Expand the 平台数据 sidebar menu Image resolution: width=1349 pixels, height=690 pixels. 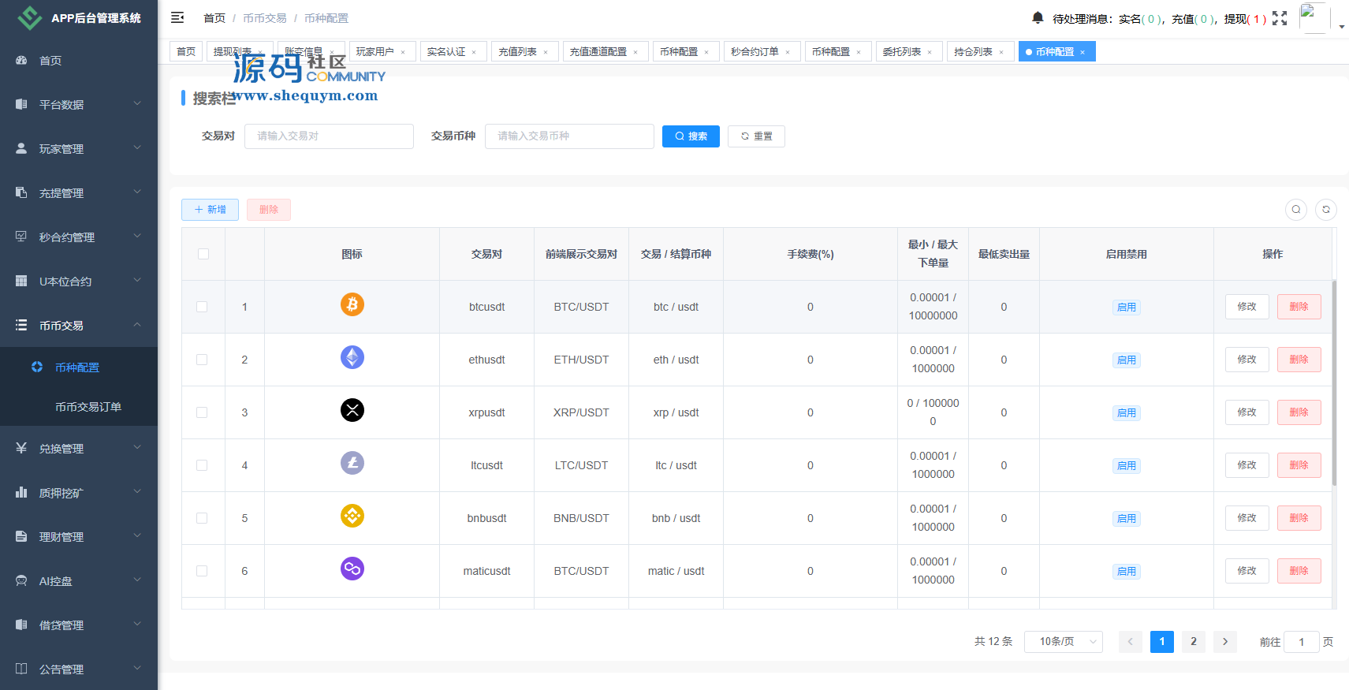pyautogui.click(x=78, y=105)
